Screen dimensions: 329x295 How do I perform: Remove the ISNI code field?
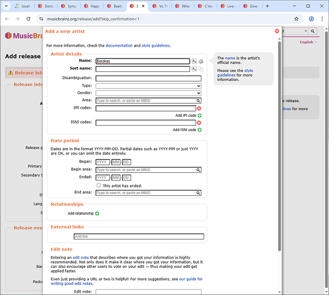click(199, 123)
